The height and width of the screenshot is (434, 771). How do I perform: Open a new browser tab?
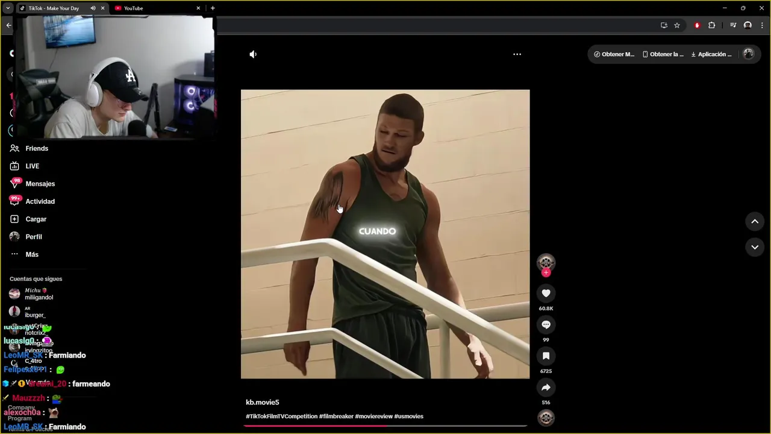[x=213, y=8]
